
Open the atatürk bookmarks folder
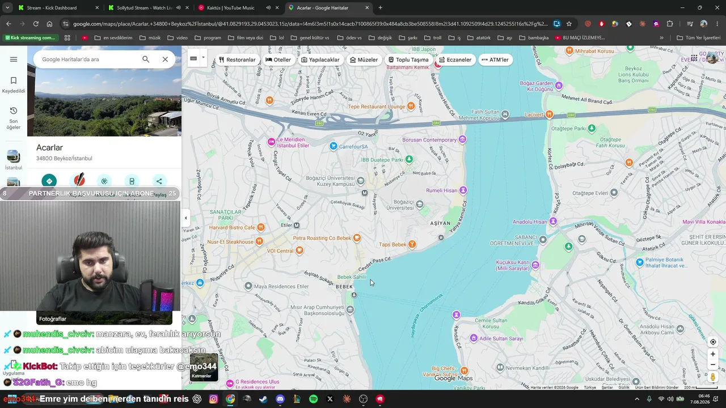coord(479,38)
